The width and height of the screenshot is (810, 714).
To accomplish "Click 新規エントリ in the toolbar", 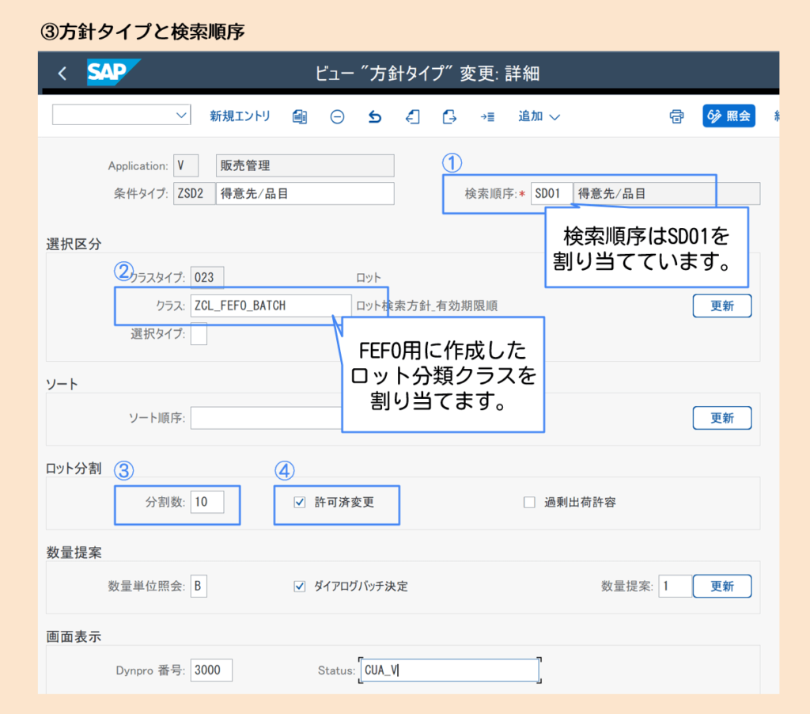I will (x=239, y=116).
